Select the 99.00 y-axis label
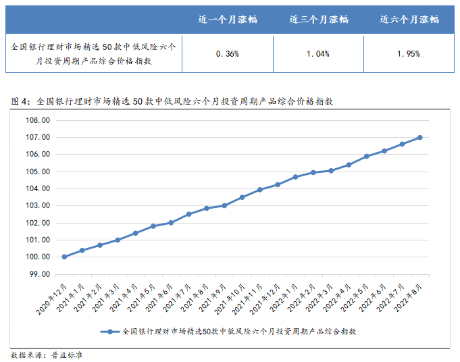The image size is (460, 362). coord(38,274)
